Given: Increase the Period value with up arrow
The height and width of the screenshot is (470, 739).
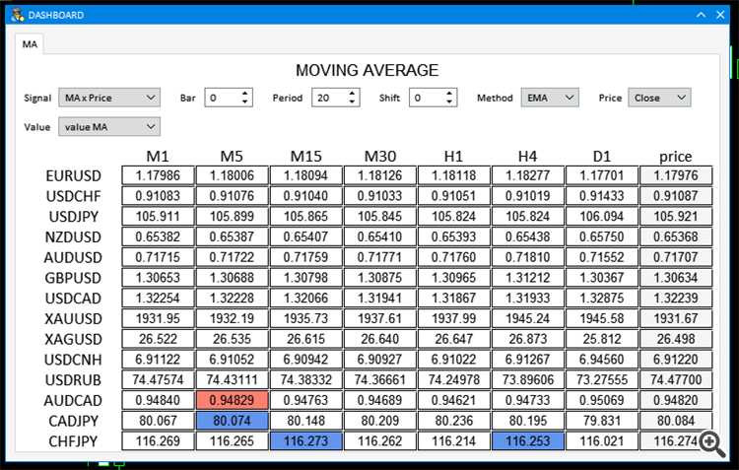Looking at the screenshot, I should [352, 94].
